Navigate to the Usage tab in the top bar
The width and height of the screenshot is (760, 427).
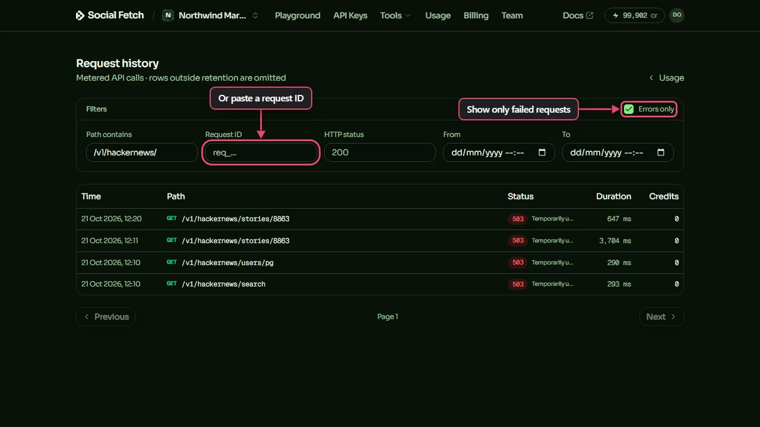[x=438, y=15]
